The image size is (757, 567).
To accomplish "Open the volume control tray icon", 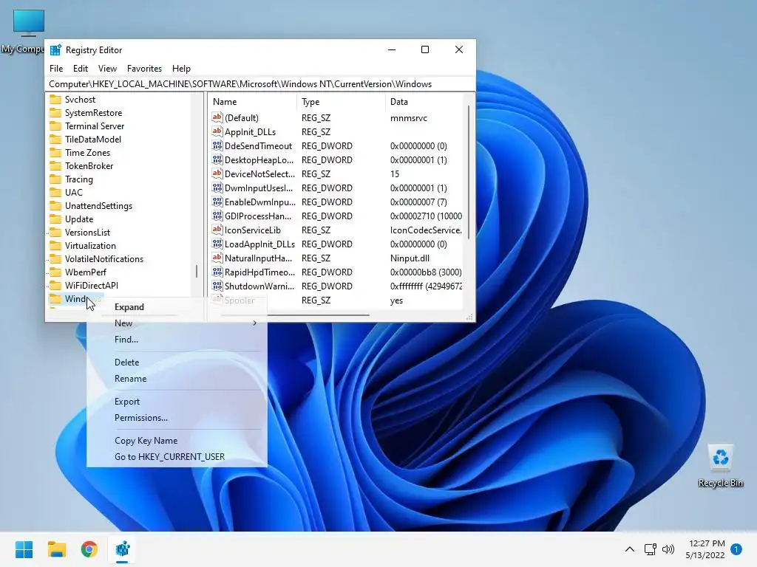I will click(x=668, y=549).
